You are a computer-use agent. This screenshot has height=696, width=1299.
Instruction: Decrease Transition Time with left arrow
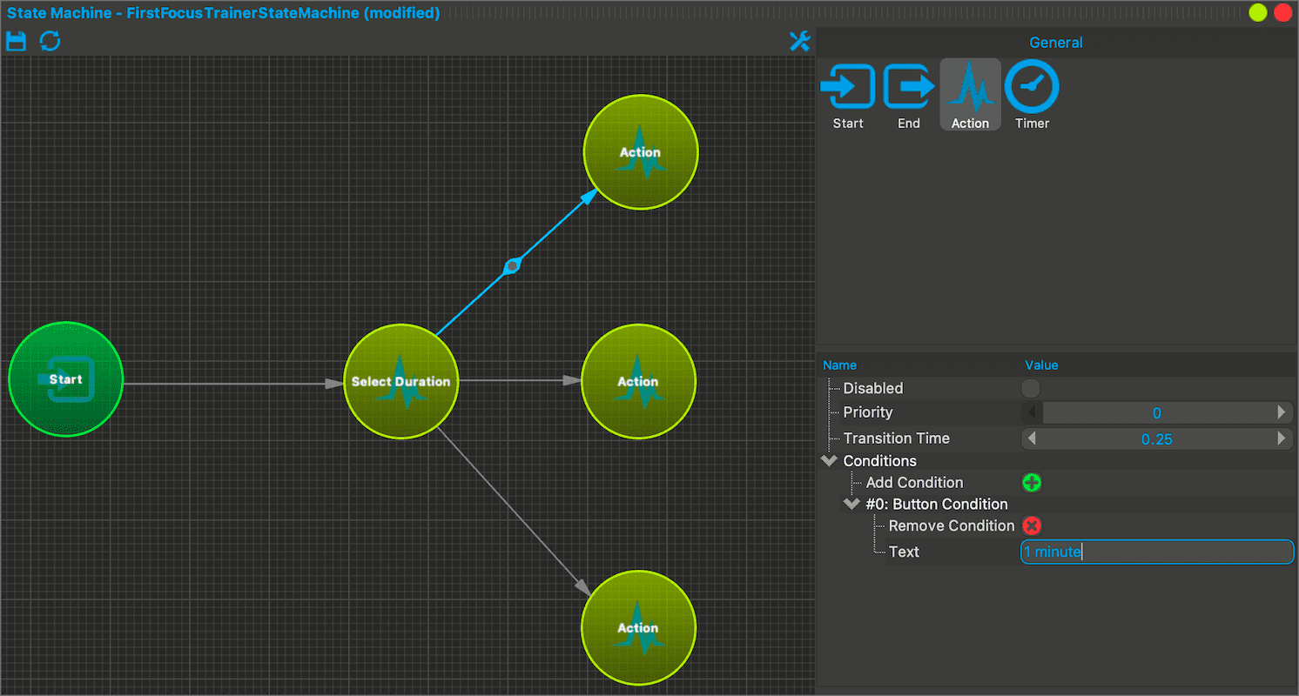pos(1032,438)
